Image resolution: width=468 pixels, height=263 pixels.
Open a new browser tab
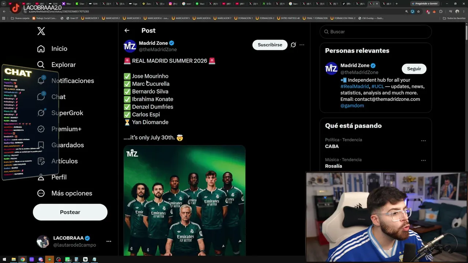coord(397,4)
